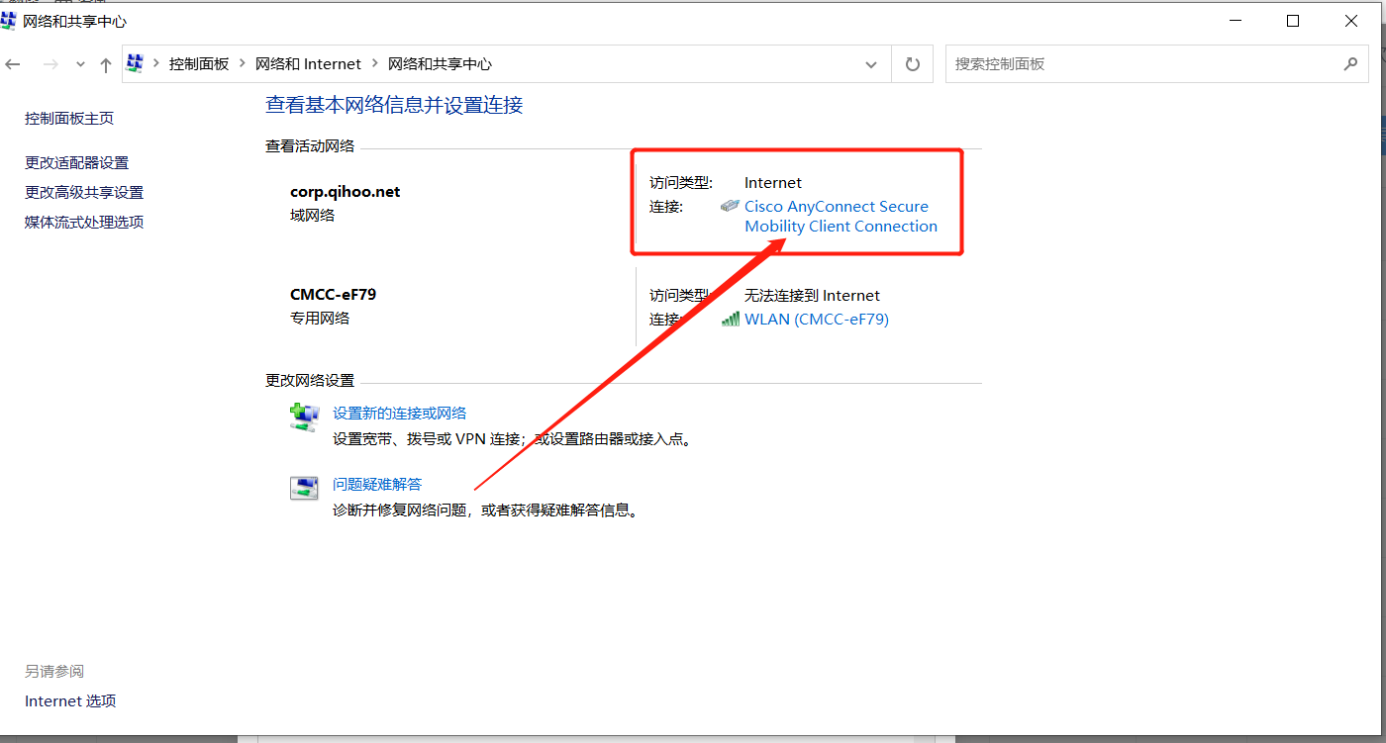The height and width of the screenshot is (743, 1386).
Task: Click the search magnifier icon
Action: click(1350, 64)
